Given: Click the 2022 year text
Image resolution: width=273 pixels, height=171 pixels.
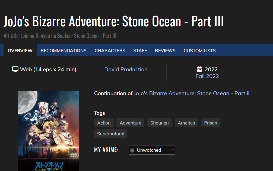Looking at the screenshot, I should [211, 69].
